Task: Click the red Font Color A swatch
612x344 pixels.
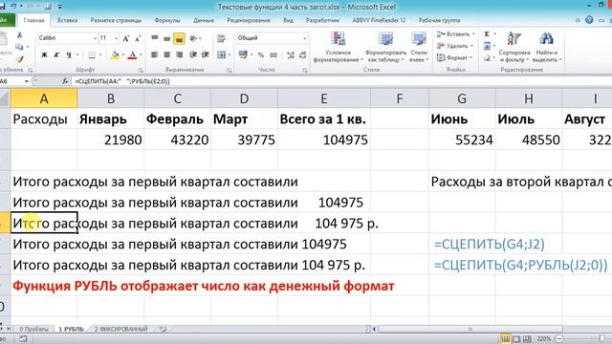Action: (x=132, y=55)
